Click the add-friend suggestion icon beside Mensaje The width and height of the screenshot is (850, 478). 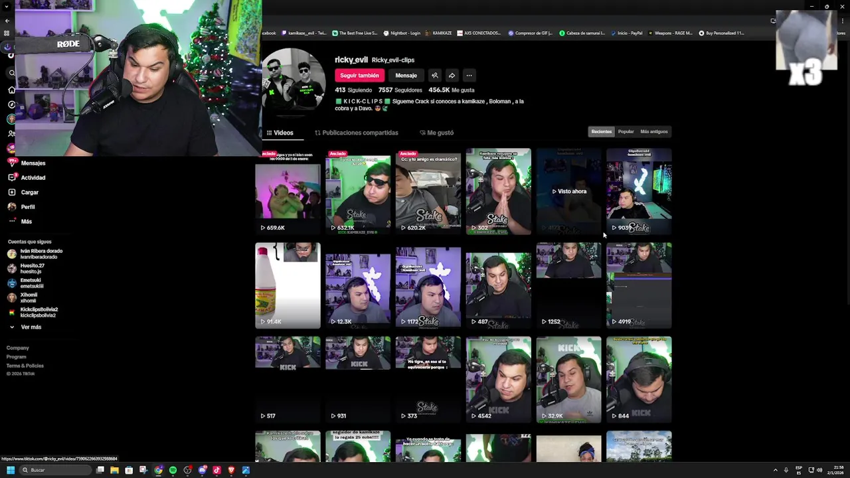pyautogui.click(x=434, y=76)
